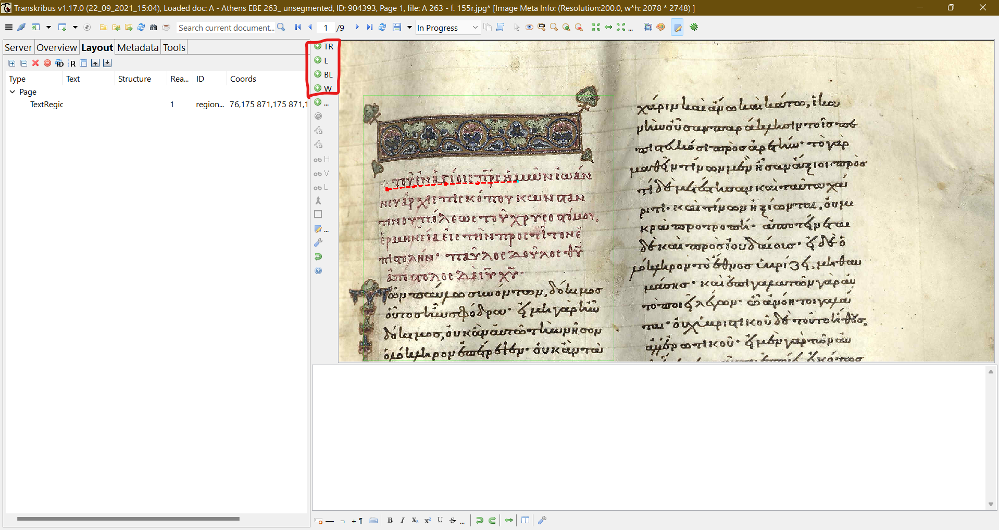Image resolution: width=999 pixels, height=530 pixels.
Task: Open the main hamburger menu
Action: (x=9, y=27)
